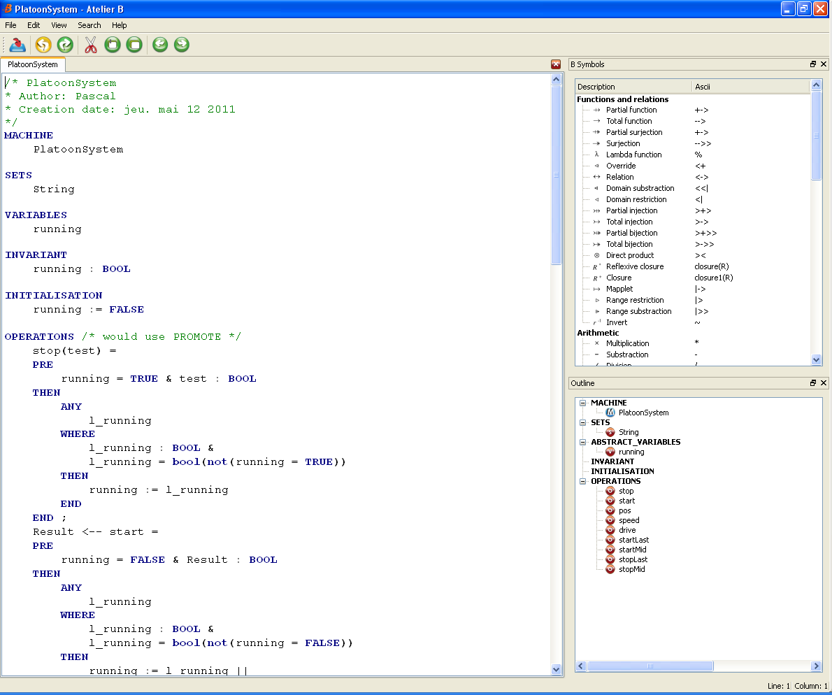Float the B Symbols panel
The width and height of the screenshot is (832, 695).
point(813,64)
